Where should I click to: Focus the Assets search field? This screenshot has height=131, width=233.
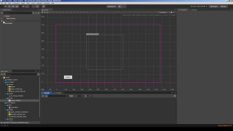pos(21,74)
